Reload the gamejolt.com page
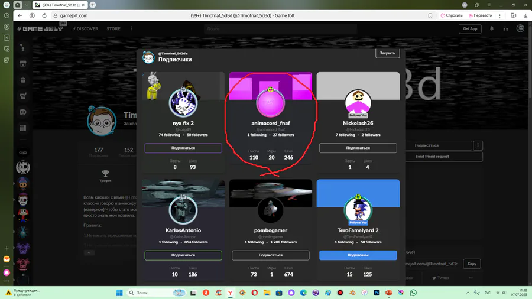This screenshot has height=299, width=532. (44, 15)
